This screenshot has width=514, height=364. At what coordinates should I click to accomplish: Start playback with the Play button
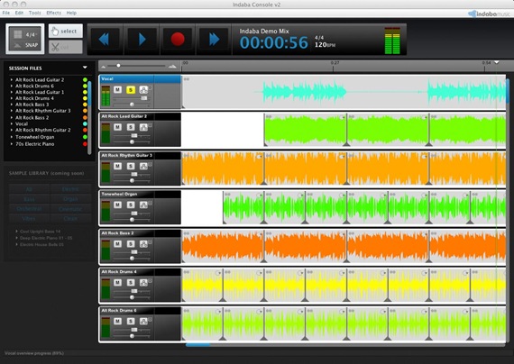[x=142, y=40]
